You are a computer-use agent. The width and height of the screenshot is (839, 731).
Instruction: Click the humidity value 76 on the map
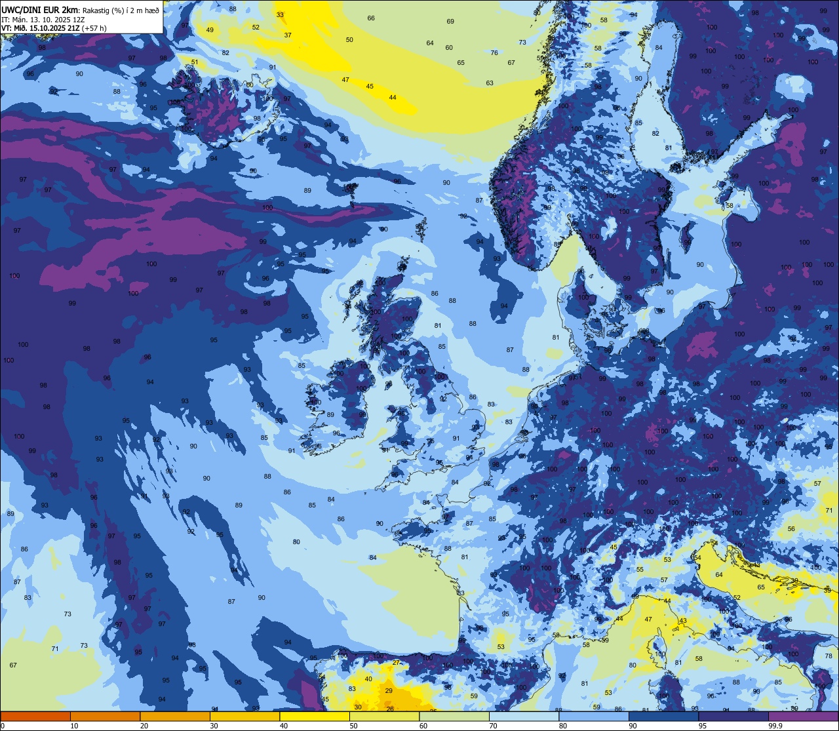(494, 53)
